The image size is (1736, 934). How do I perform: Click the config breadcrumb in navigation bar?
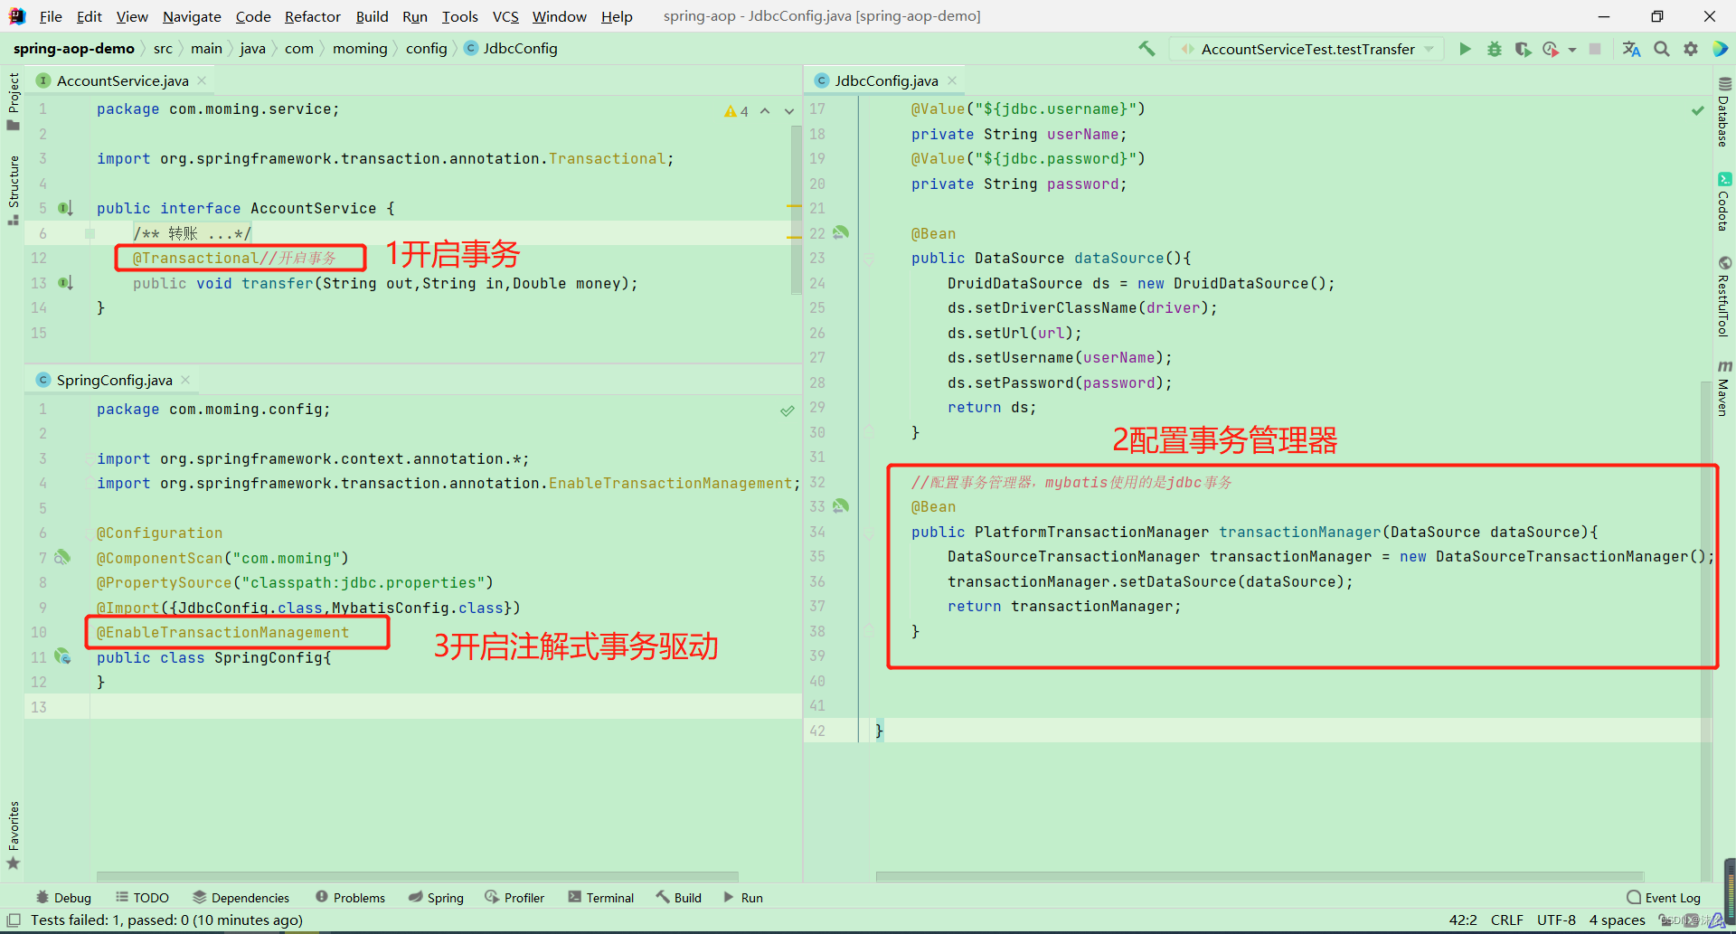(426, 49)
